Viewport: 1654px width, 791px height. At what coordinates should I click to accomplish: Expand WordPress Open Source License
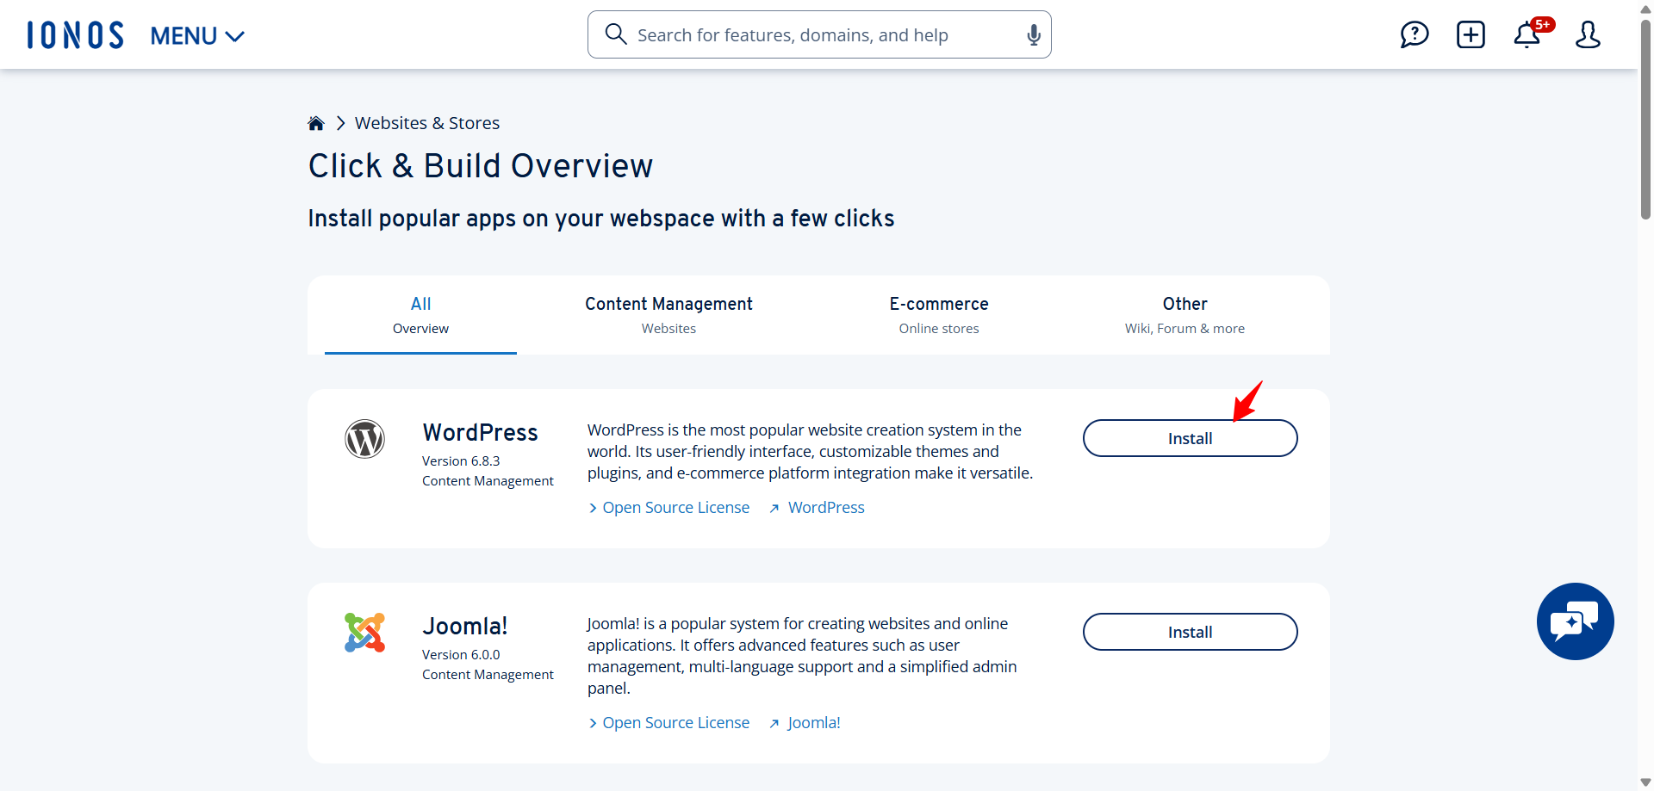(669, 508)
